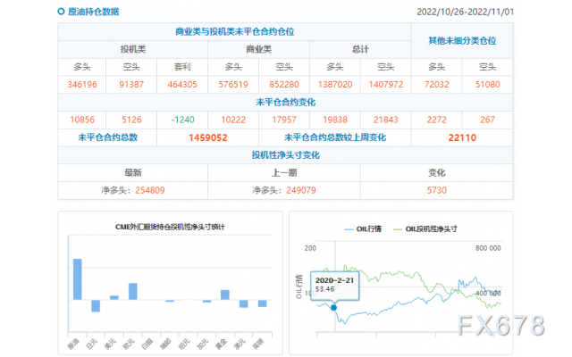Click the 200 left axis label
Image resolution: width=572 pixels, height=357 pixels.
310,248
